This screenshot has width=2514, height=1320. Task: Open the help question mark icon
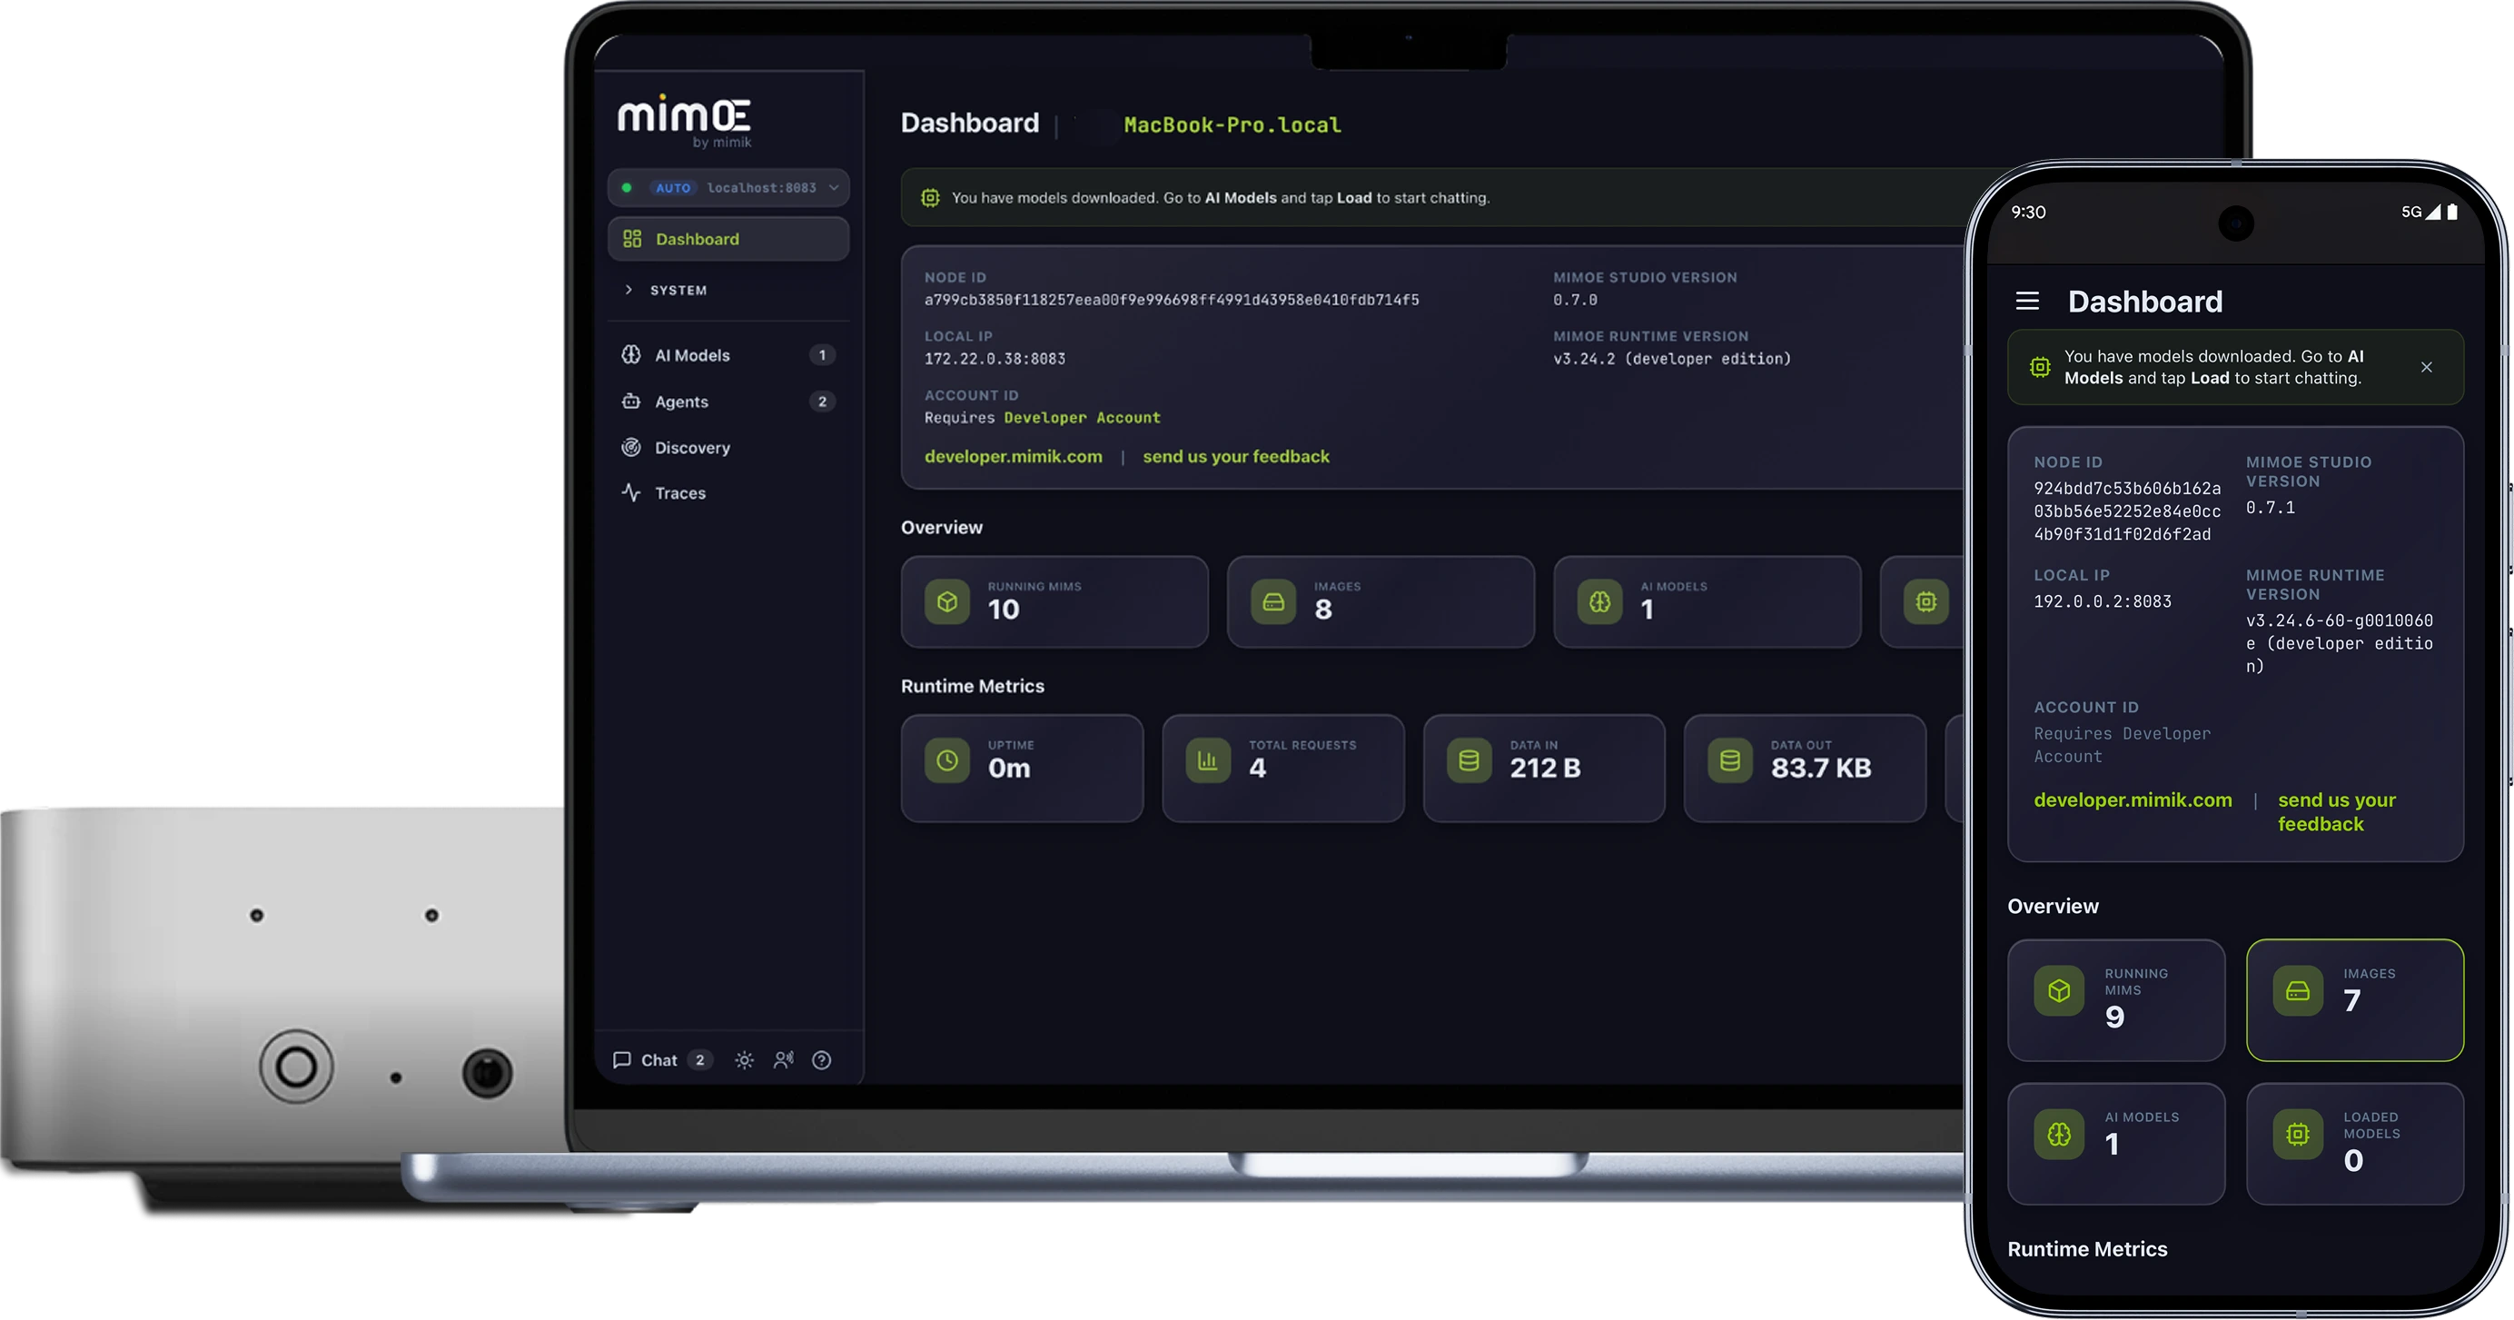click(822, 1060)
